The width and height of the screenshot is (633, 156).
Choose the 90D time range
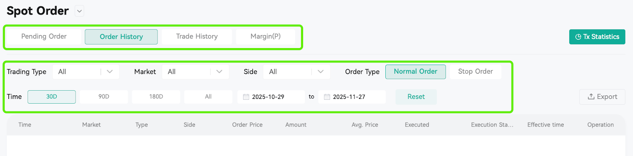[104, 97]
